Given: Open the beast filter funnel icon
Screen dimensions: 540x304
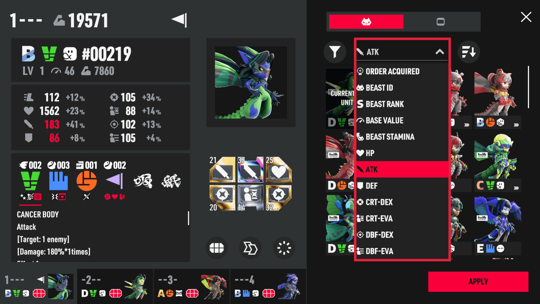Looking at the screenshot, I should (x=335, y=52).
